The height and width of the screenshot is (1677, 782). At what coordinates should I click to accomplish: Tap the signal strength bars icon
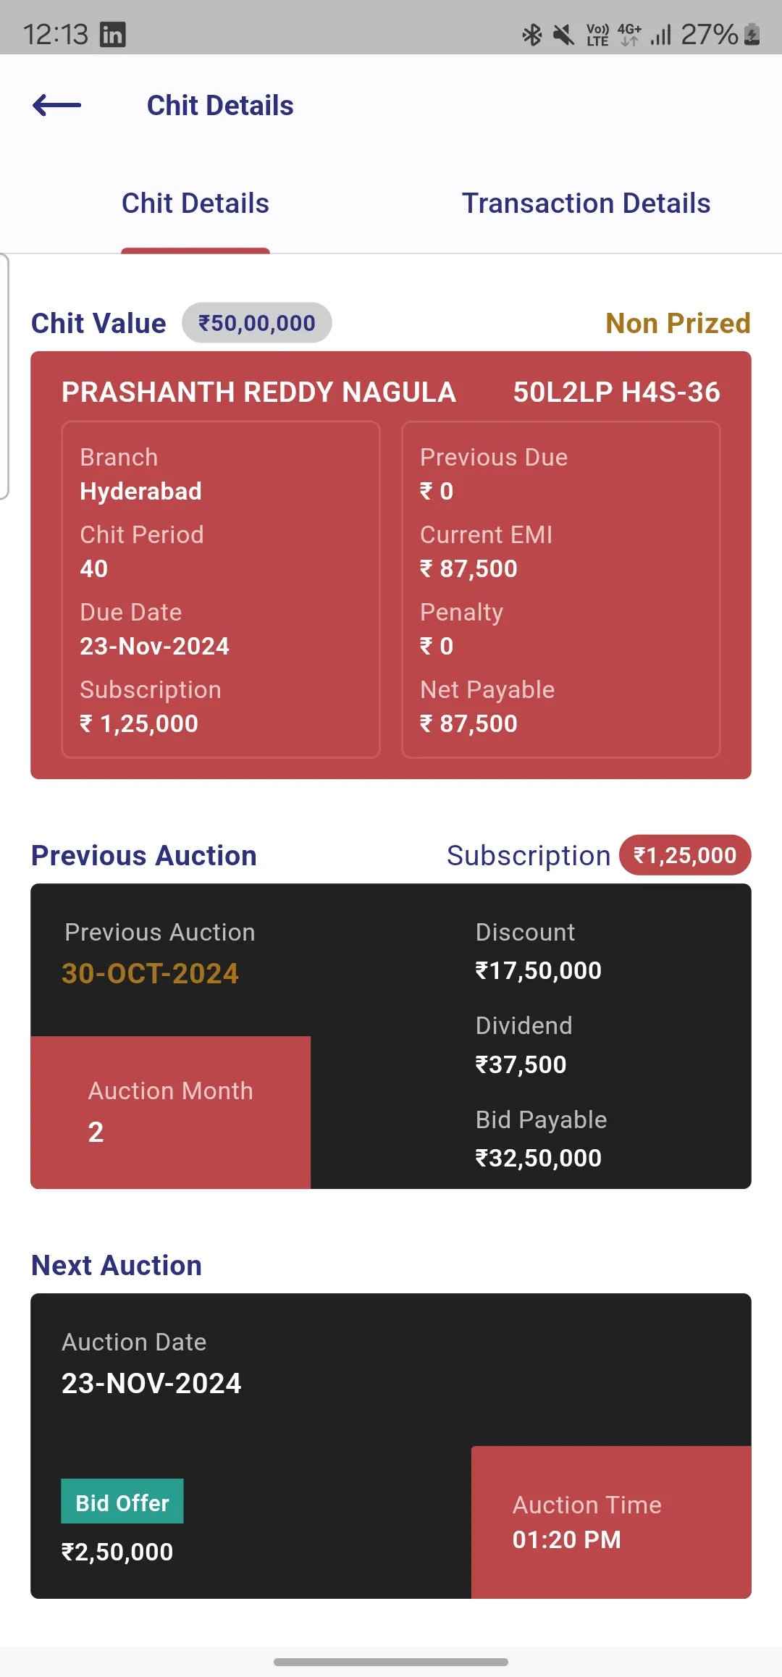click(x=661, y=34)
